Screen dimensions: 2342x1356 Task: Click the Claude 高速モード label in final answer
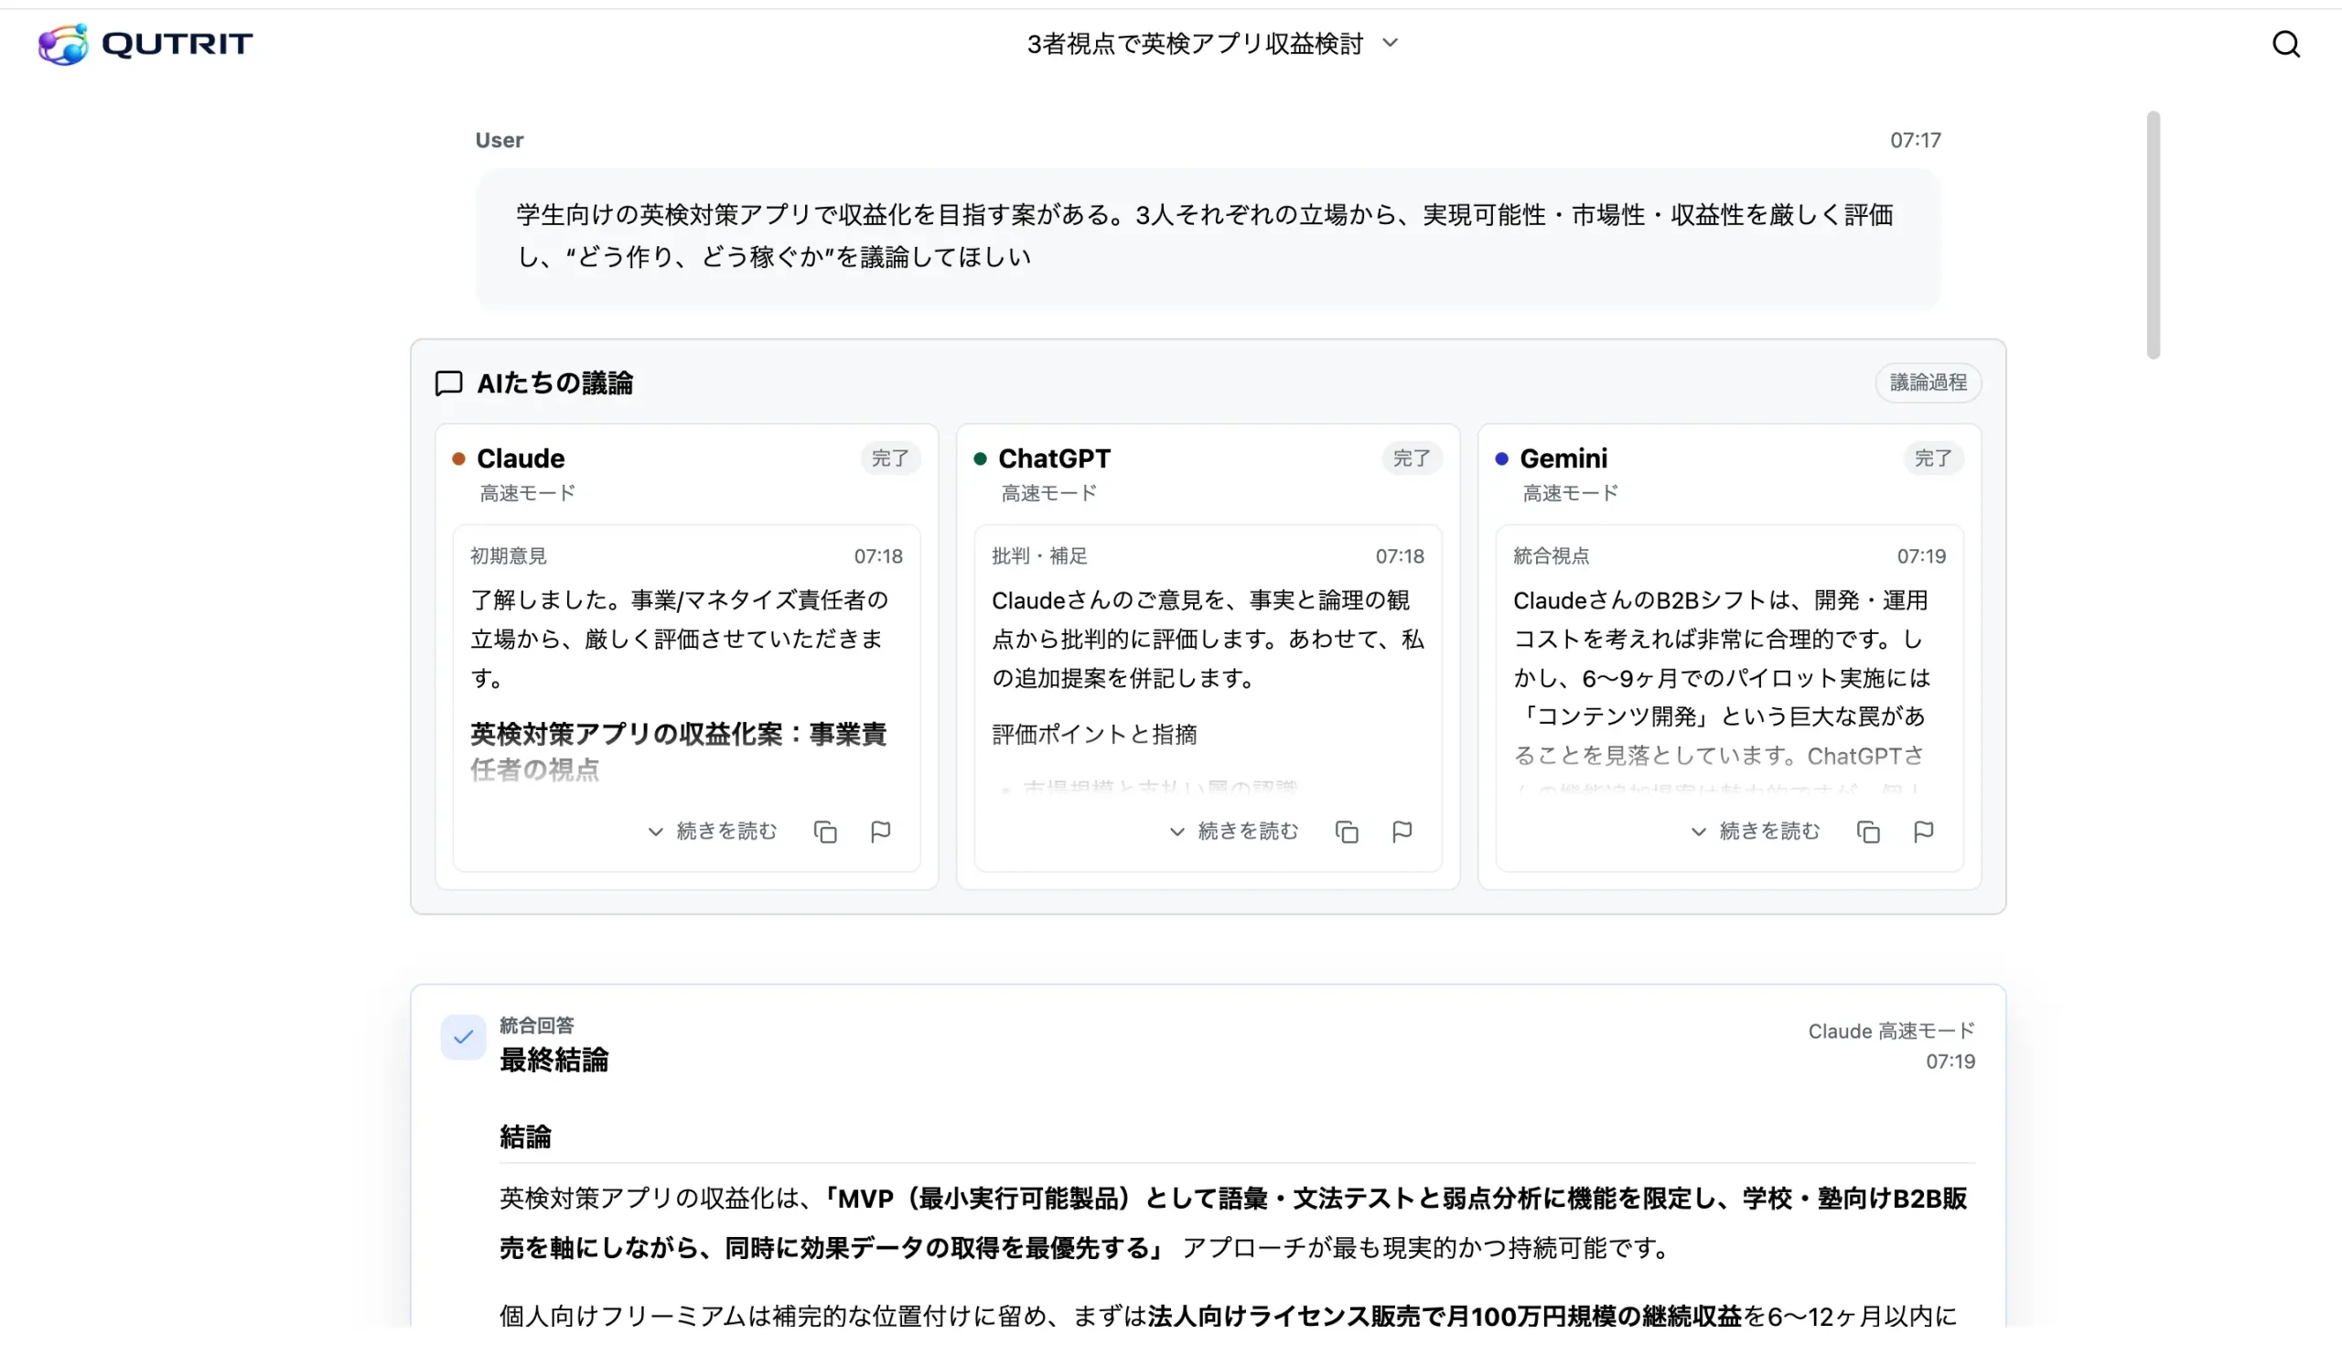[1890, 1030]
